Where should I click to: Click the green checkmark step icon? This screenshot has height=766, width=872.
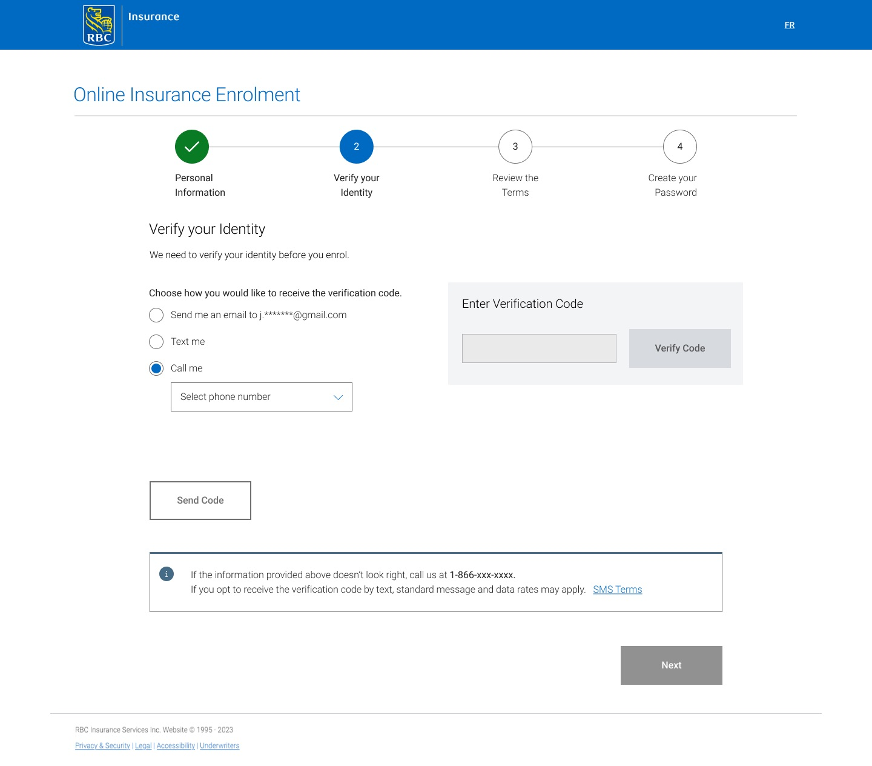click(192, 147)
